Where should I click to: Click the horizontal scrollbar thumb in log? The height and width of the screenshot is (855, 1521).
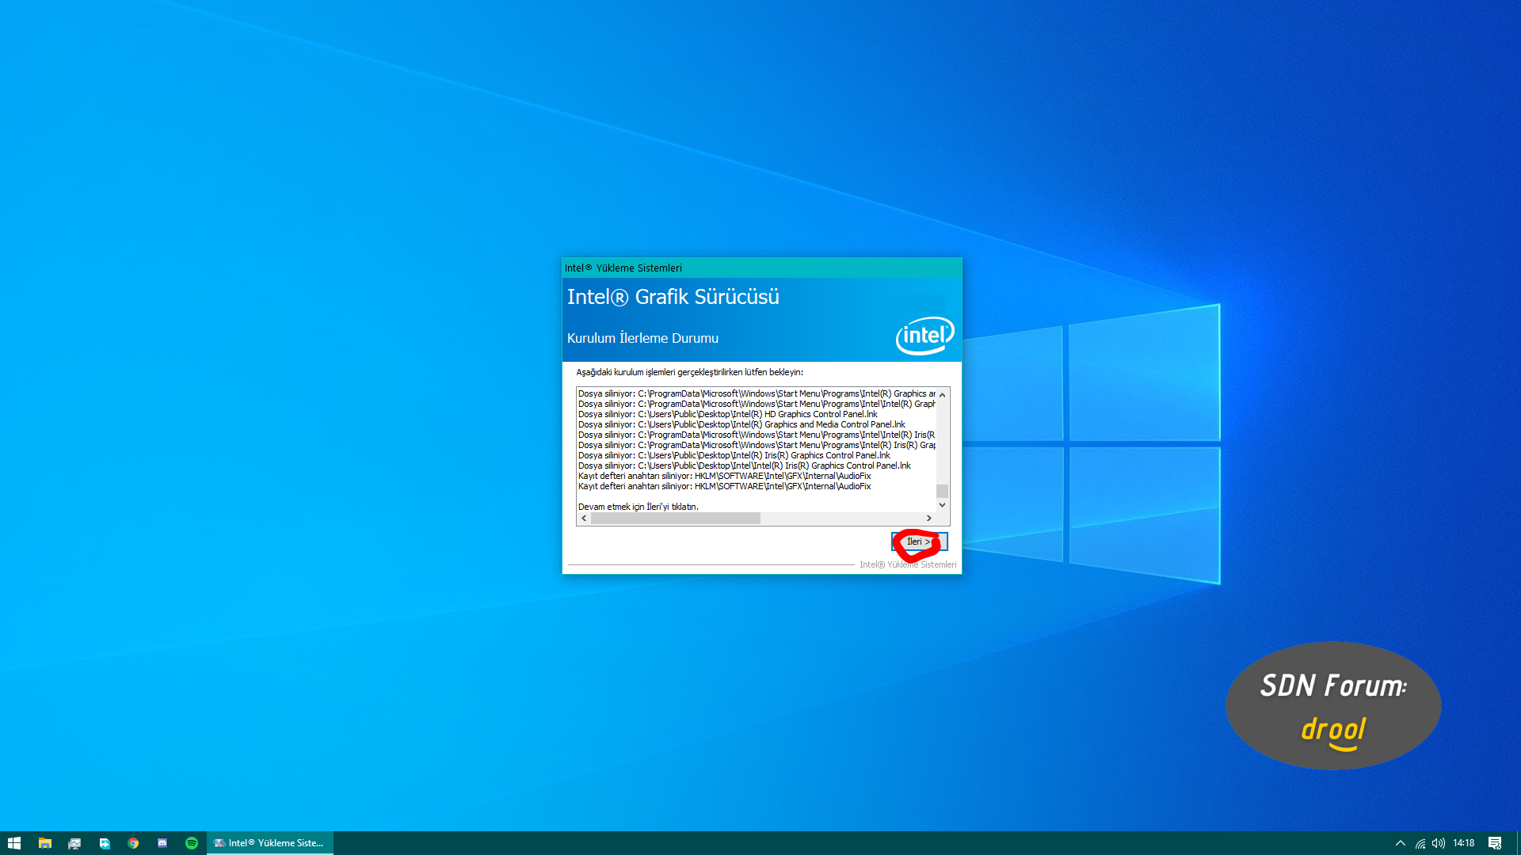pyautogui.click(x=675, y=518)
